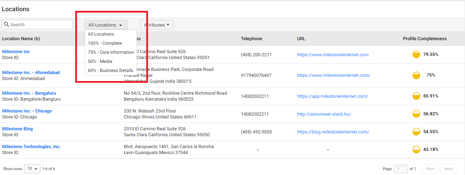Click Profile Completeness column header

[425, 39]
